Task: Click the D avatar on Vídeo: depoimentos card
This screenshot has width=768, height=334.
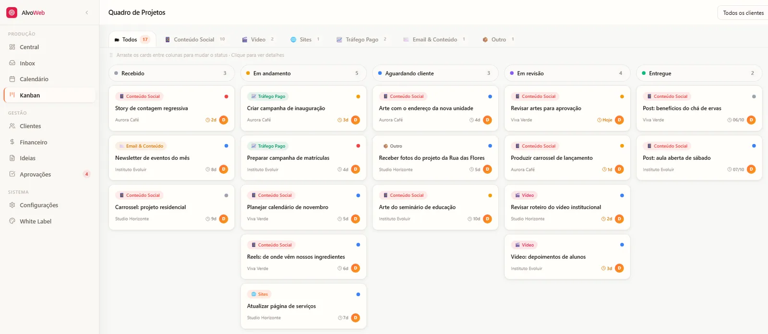Action: pyautogui.click(x=619, y=268)
